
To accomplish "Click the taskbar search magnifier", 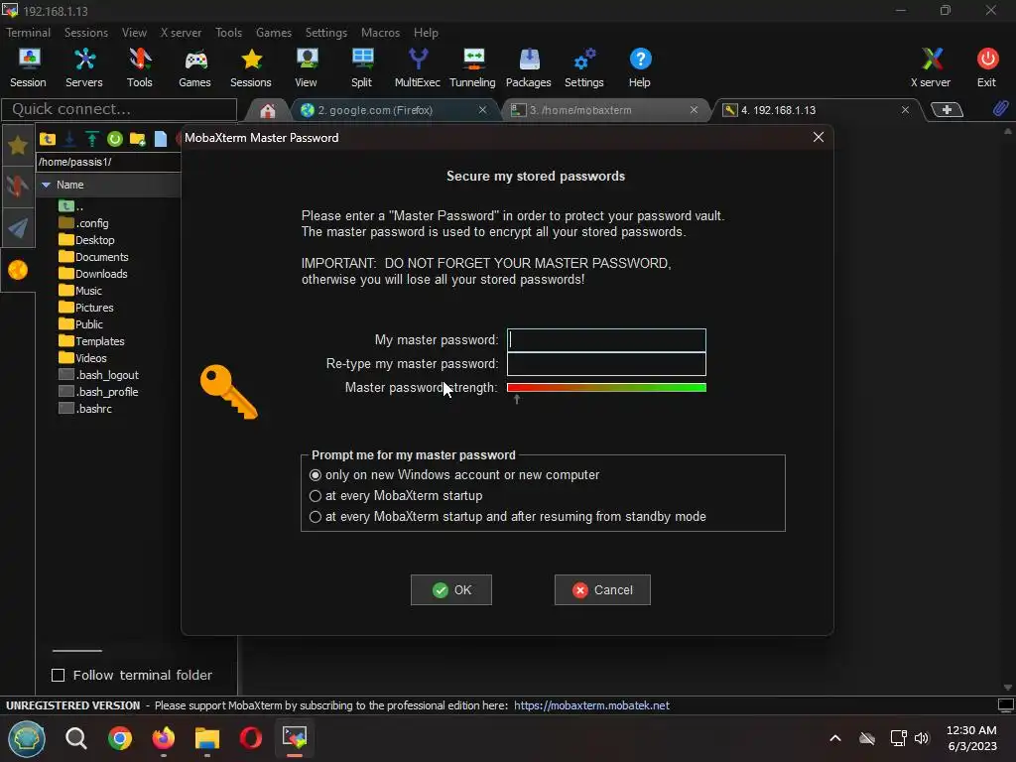I will click(75, 738).
